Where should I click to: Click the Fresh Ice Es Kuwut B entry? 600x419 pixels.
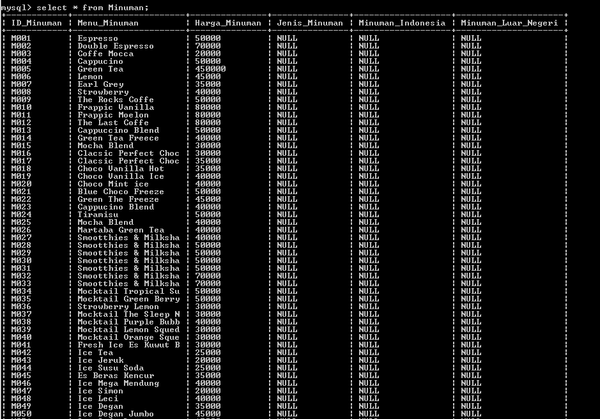[128, 345]
